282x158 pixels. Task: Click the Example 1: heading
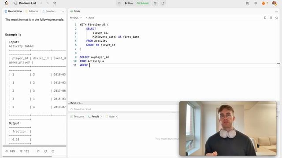coord(13,35)
